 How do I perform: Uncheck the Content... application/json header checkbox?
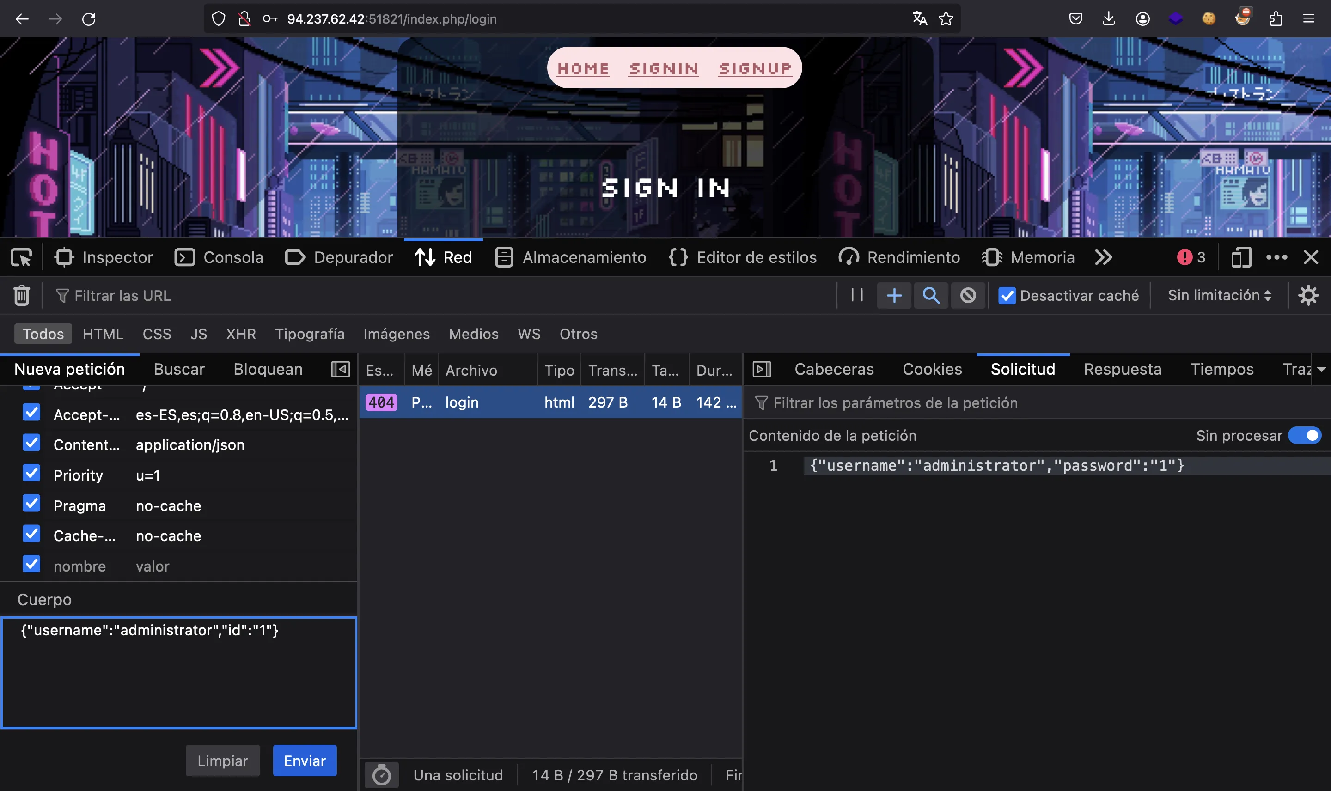pyautogui.click(x=31, y=443)
